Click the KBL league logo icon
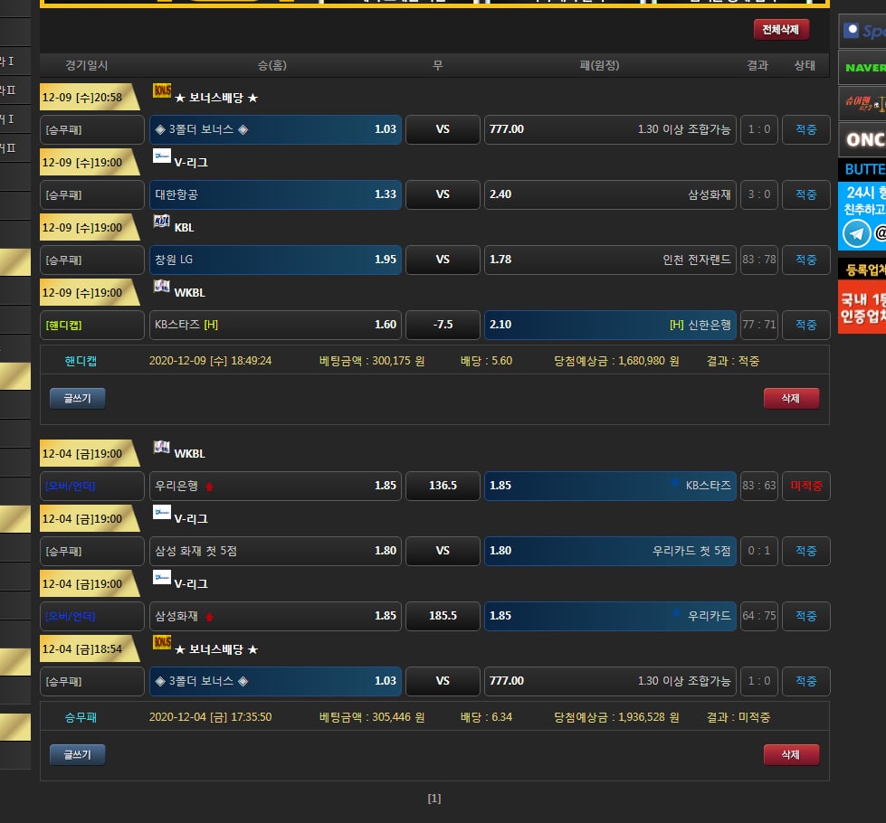The width and height of the screenshot is (886, 823). (x=162, y=222)
